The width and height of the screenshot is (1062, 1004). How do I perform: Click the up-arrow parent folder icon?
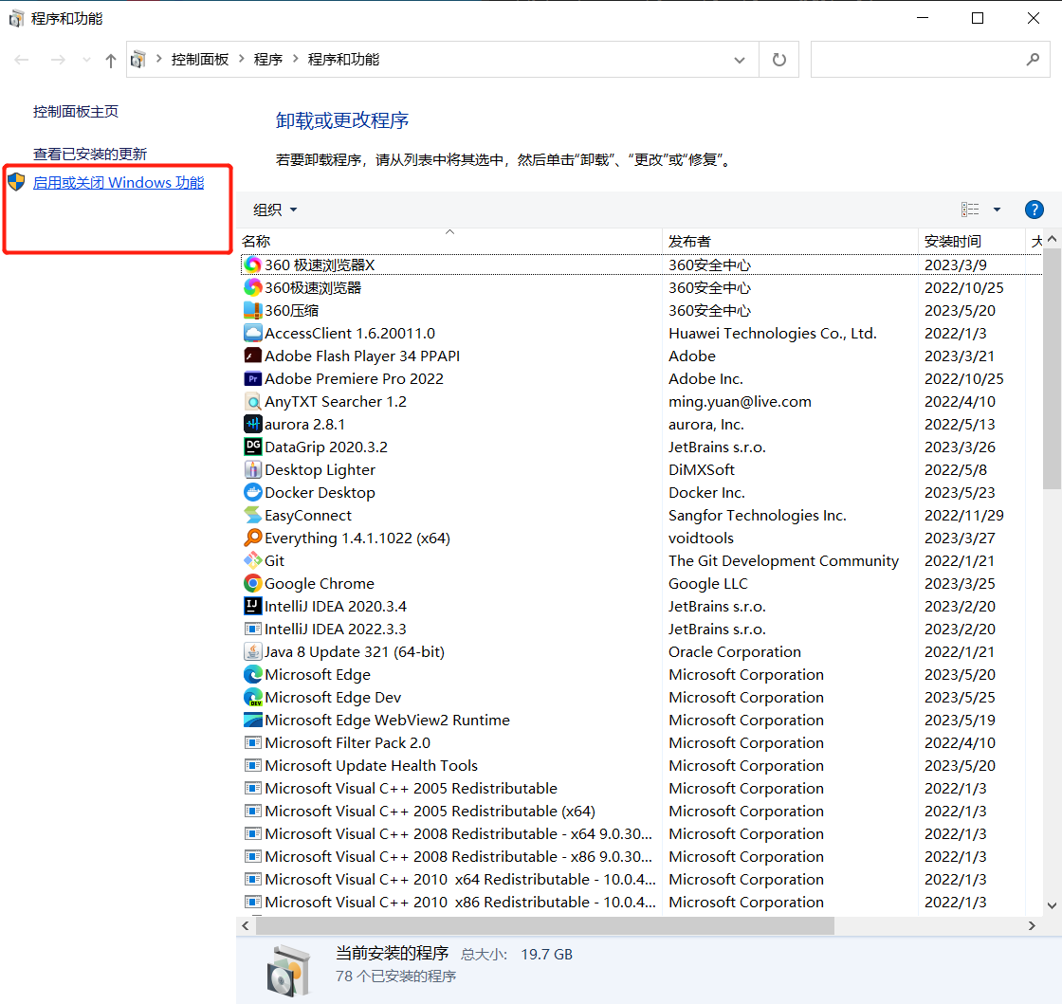[110, 61]
